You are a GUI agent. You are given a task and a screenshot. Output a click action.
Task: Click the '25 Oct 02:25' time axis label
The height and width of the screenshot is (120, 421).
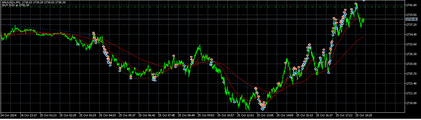[68, 115]
